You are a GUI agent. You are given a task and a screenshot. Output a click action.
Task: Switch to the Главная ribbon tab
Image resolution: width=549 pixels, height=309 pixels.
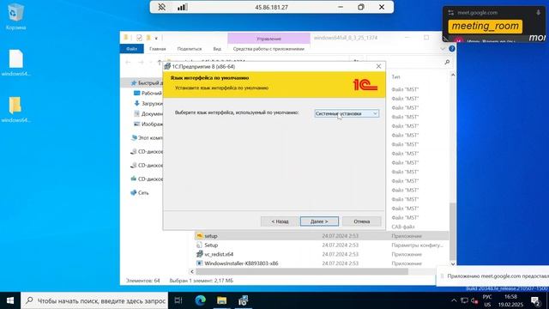[x=158, y=49]
